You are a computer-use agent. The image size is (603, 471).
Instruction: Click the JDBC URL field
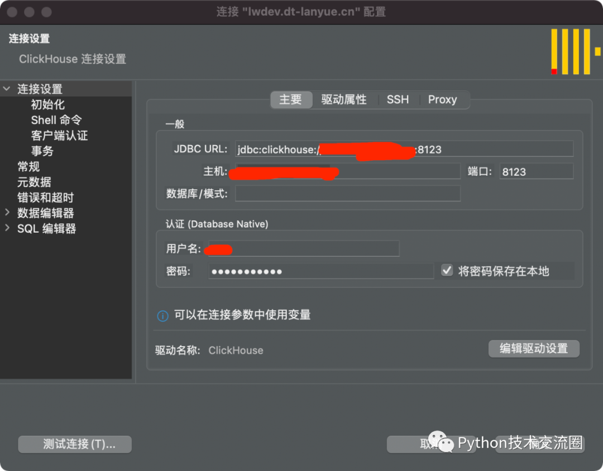tap(404, 149)
